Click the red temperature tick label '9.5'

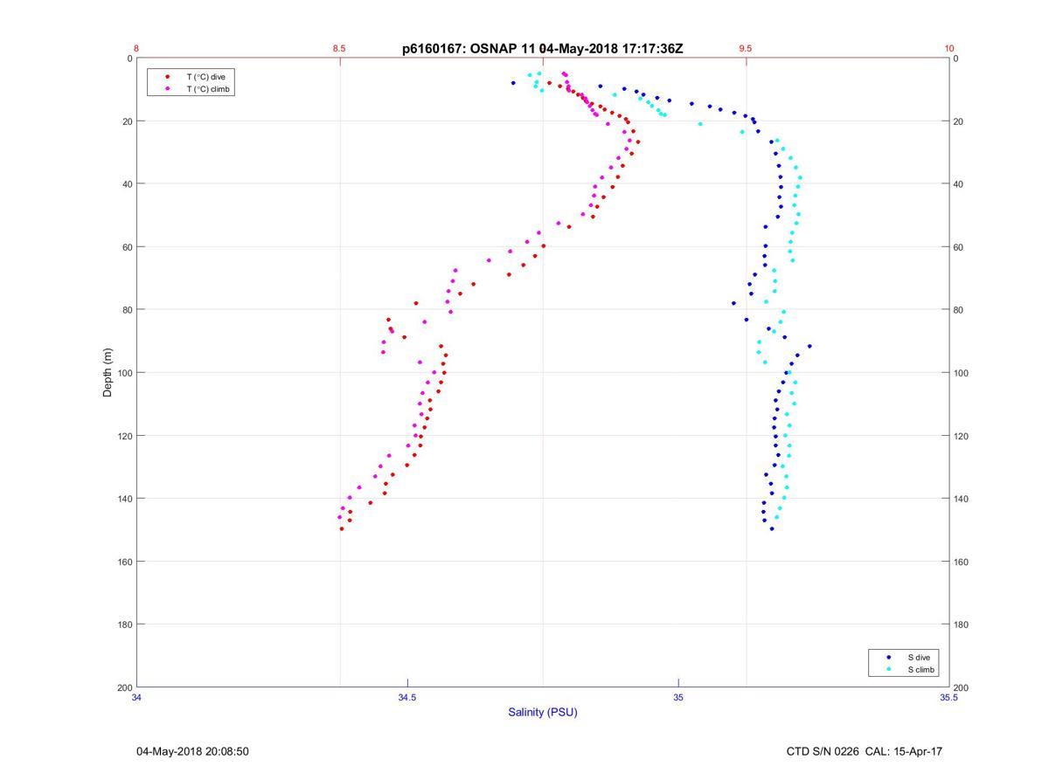coord(745,49)
